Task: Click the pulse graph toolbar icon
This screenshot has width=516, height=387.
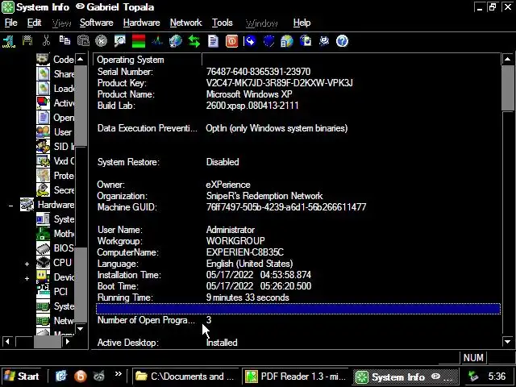Action: pyautogui.click(x=157, y=41)
